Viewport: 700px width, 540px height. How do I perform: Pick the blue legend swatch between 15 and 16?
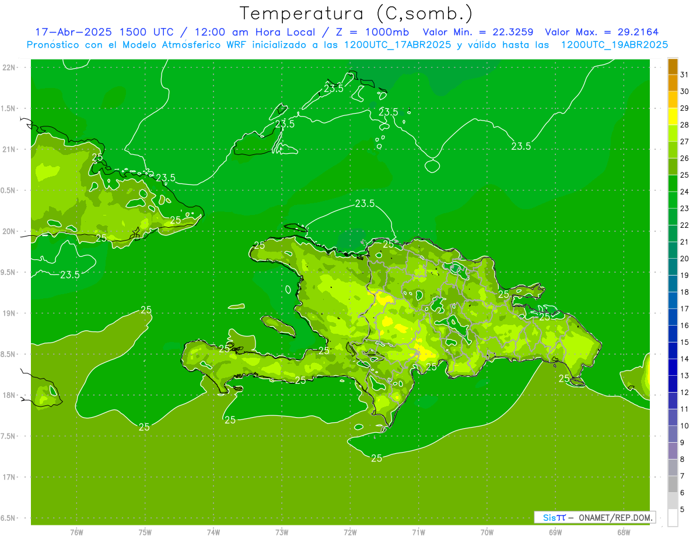pos(673,334)
